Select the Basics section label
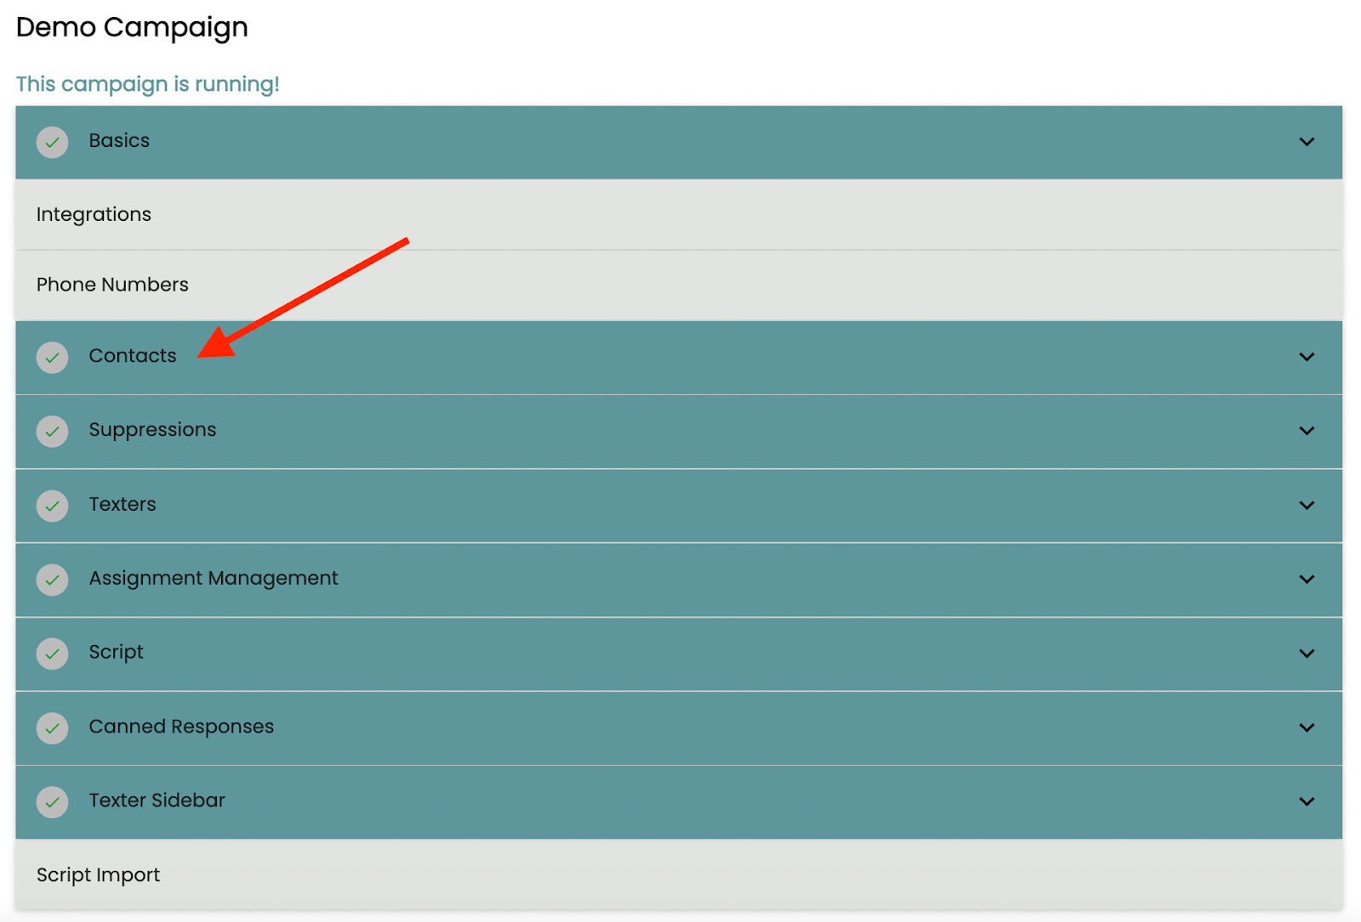The height and width of the screenshot is (922, 1361). 119,140
